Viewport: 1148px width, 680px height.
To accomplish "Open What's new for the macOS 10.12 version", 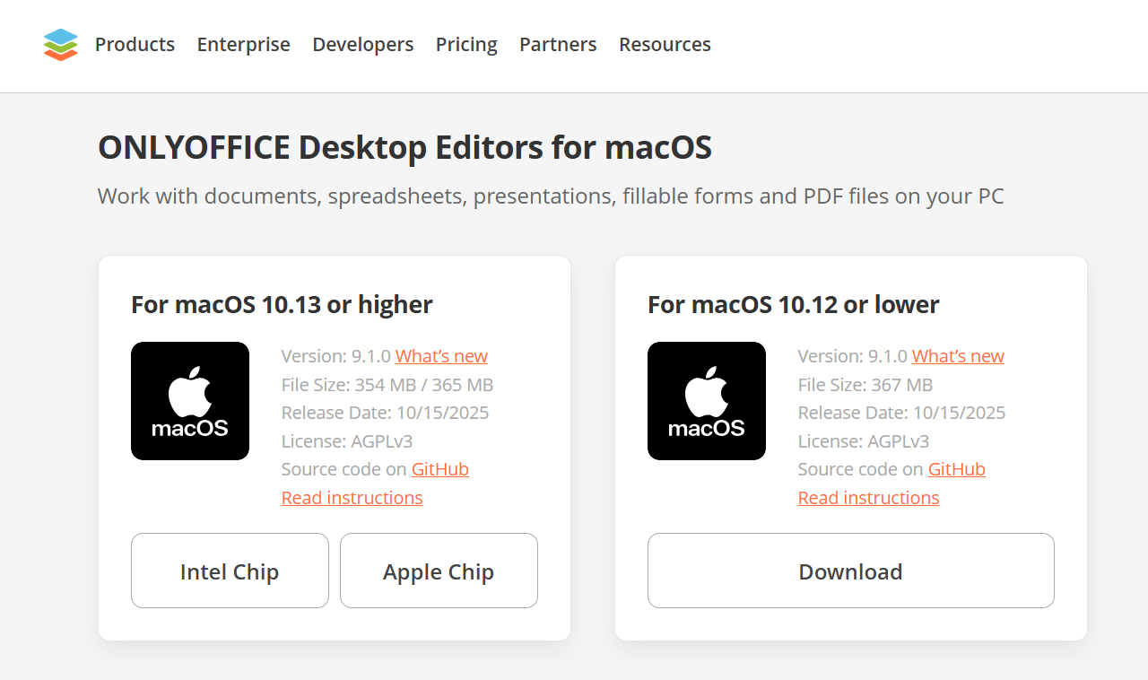I will click(x=958, y=356).
